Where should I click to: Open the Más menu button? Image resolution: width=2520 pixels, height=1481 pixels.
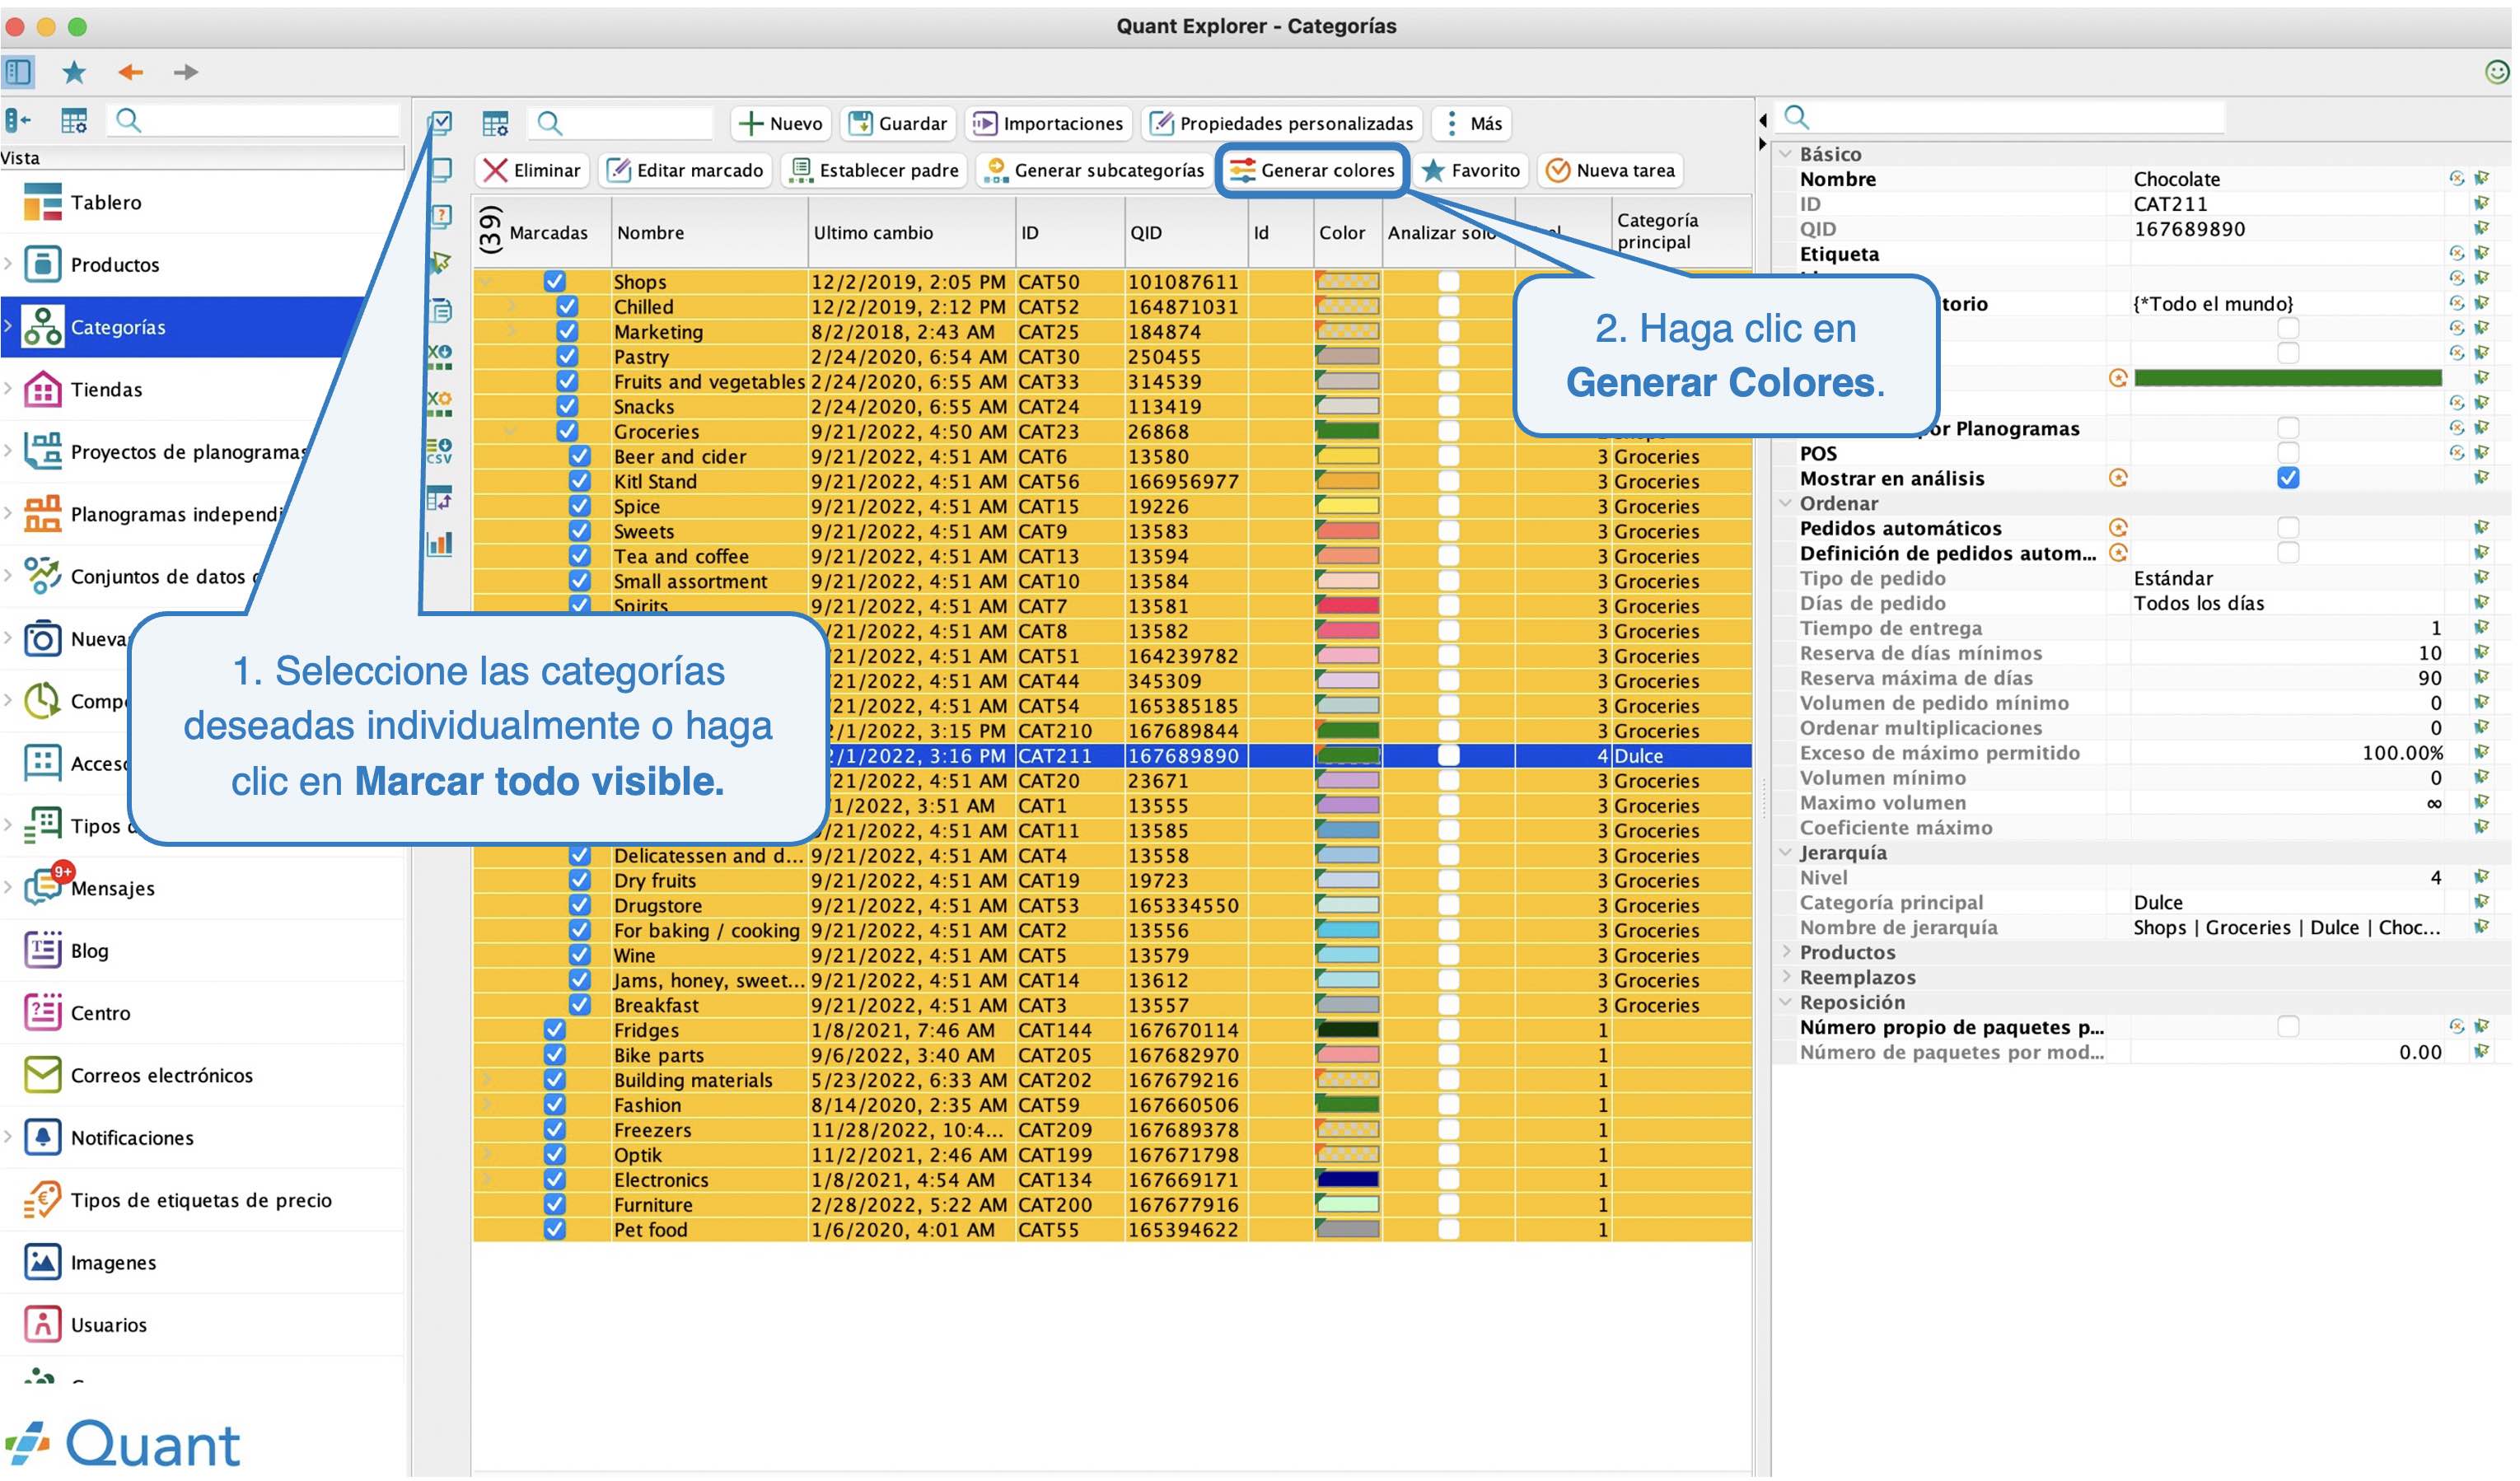(x=1472, y=123)
